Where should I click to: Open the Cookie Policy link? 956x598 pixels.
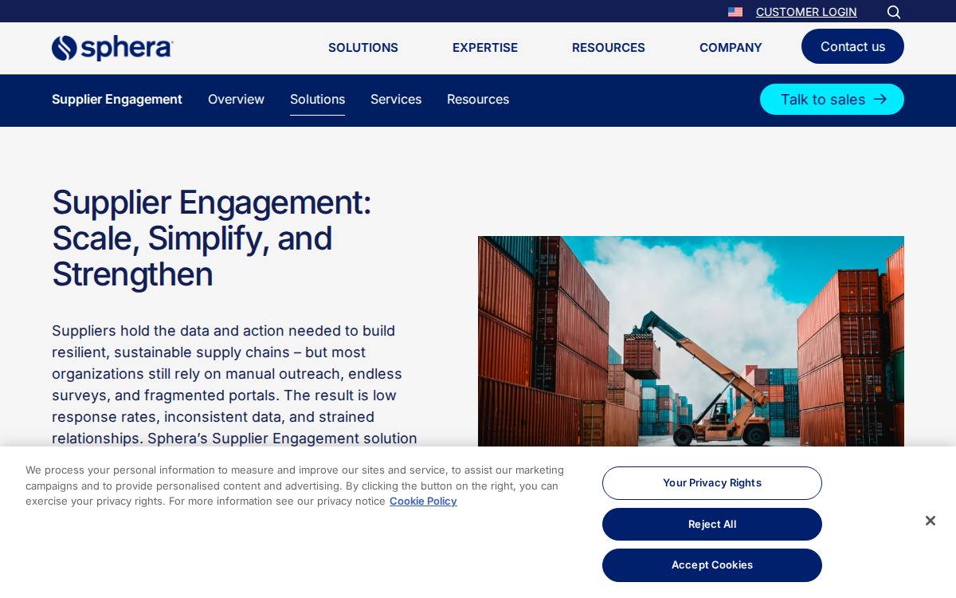pos(423,501)
